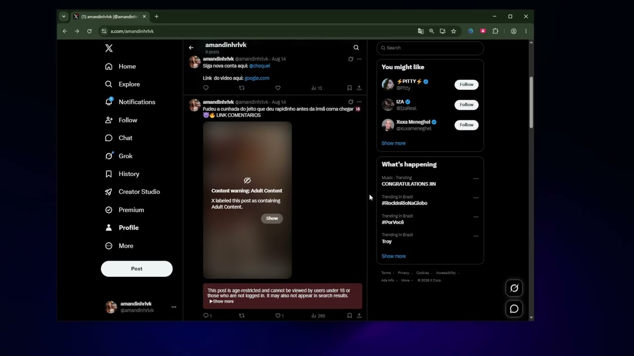
Task: Show more under You might like
Action: tap(393, 143)
